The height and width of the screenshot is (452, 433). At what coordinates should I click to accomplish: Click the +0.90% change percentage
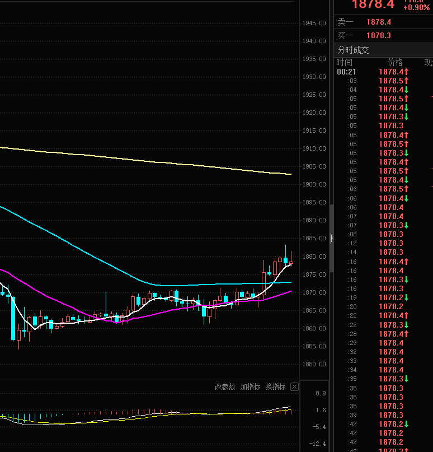pos(417,7)
